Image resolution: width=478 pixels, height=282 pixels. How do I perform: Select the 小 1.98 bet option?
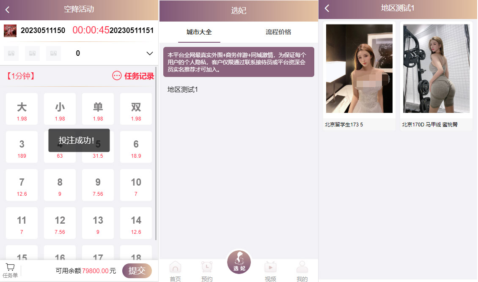pyautogui.click(x=60, y=109)
